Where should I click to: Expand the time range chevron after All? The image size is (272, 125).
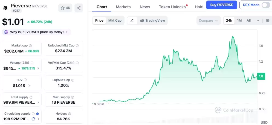(257, 21)
